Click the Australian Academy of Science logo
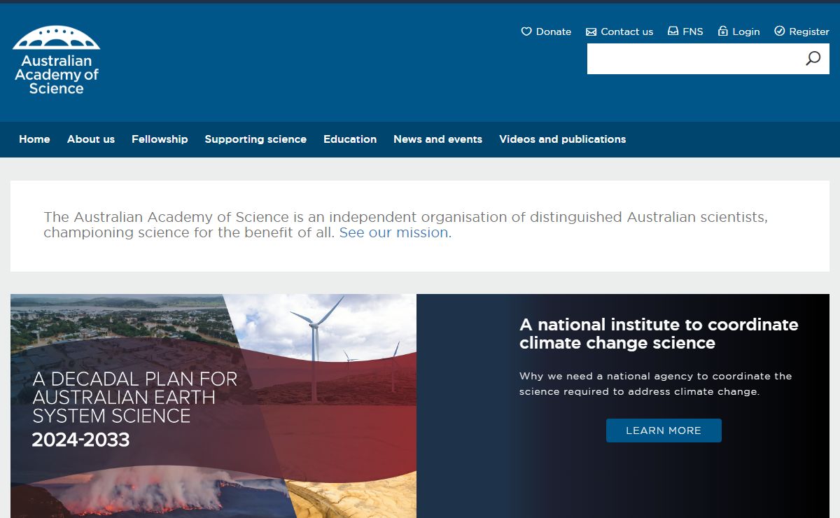This screenshot has height=518, width=840. pyautogui.click(x=56, y=61)
